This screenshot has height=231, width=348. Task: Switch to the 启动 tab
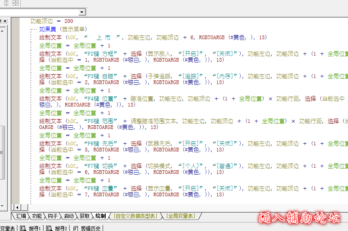[69, 216]
